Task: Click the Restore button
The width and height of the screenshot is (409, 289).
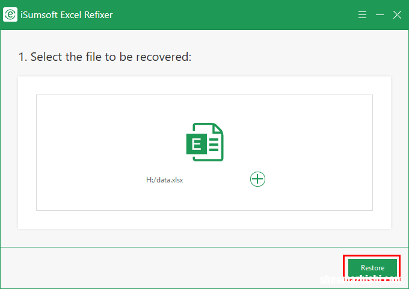Action: pyautogui.click(x=372, y=268)
